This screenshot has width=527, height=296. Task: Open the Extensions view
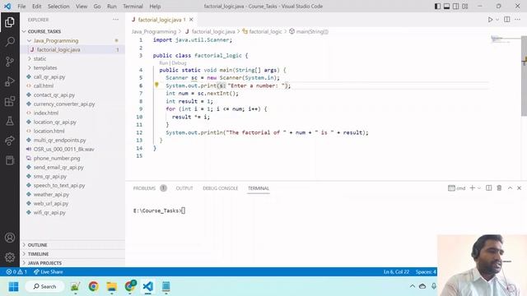[10, 101]
